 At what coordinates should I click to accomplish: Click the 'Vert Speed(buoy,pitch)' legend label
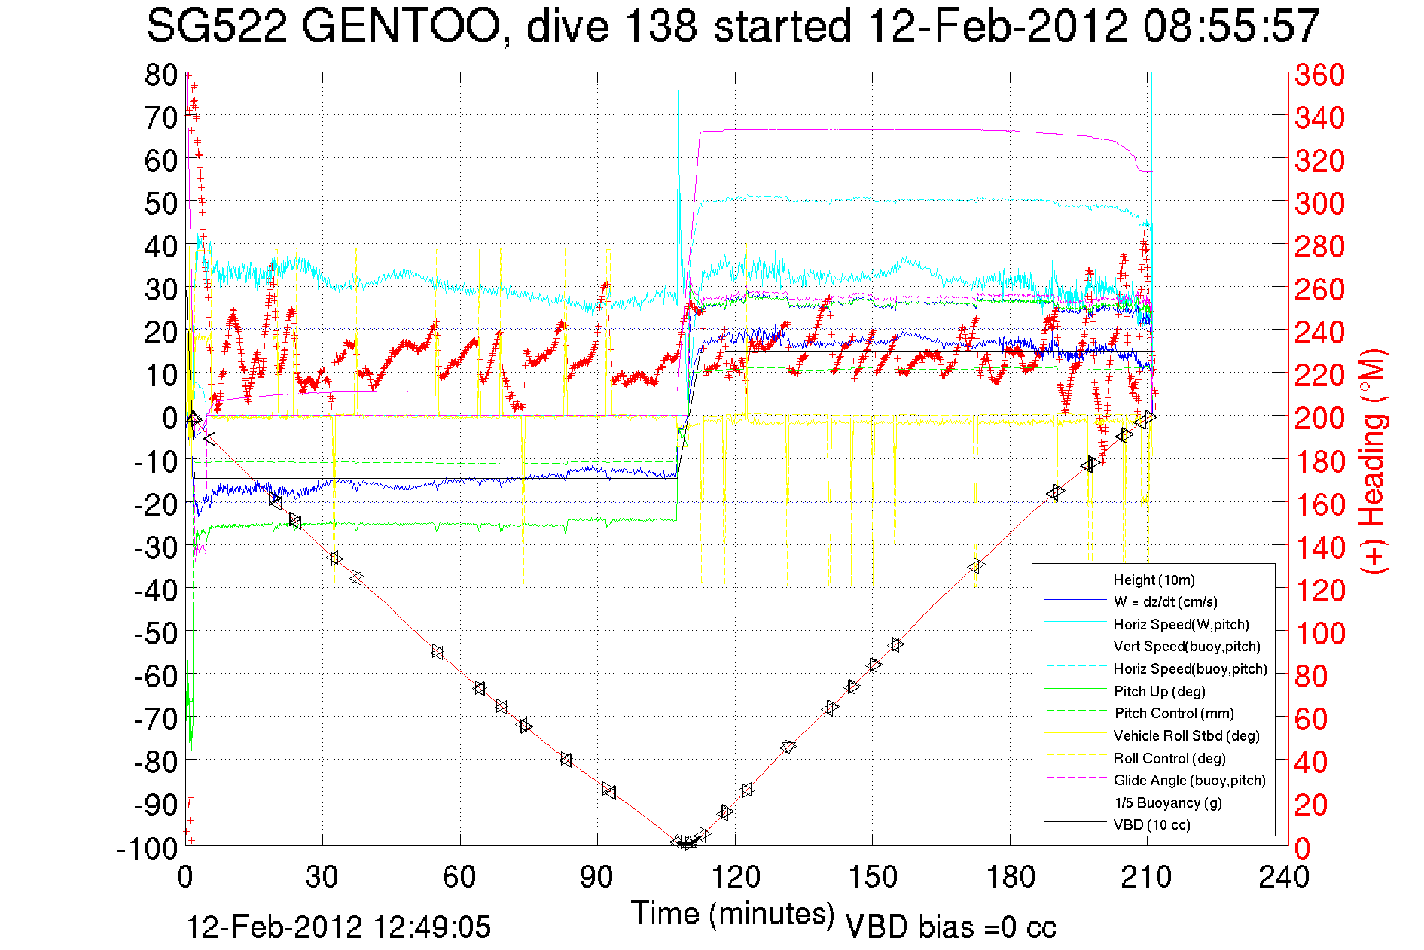pos(1187,646)
